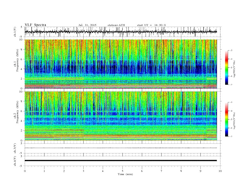Viewport: 248px width, 192px height.
Task: Click the "2" kHz tick of ch.2 spectrogram
Action: 22,131
